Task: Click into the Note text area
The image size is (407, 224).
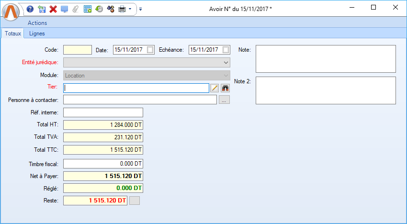Action: (326, 58)
